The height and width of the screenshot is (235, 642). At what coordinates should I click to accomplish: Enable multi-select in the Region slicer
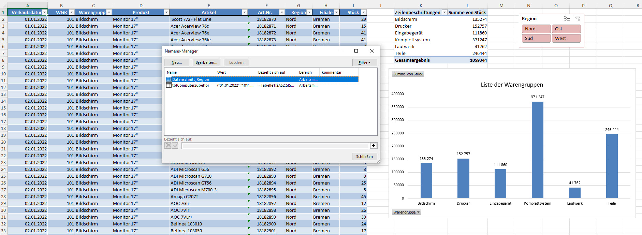pyautogui.click(x=567, y=19)
